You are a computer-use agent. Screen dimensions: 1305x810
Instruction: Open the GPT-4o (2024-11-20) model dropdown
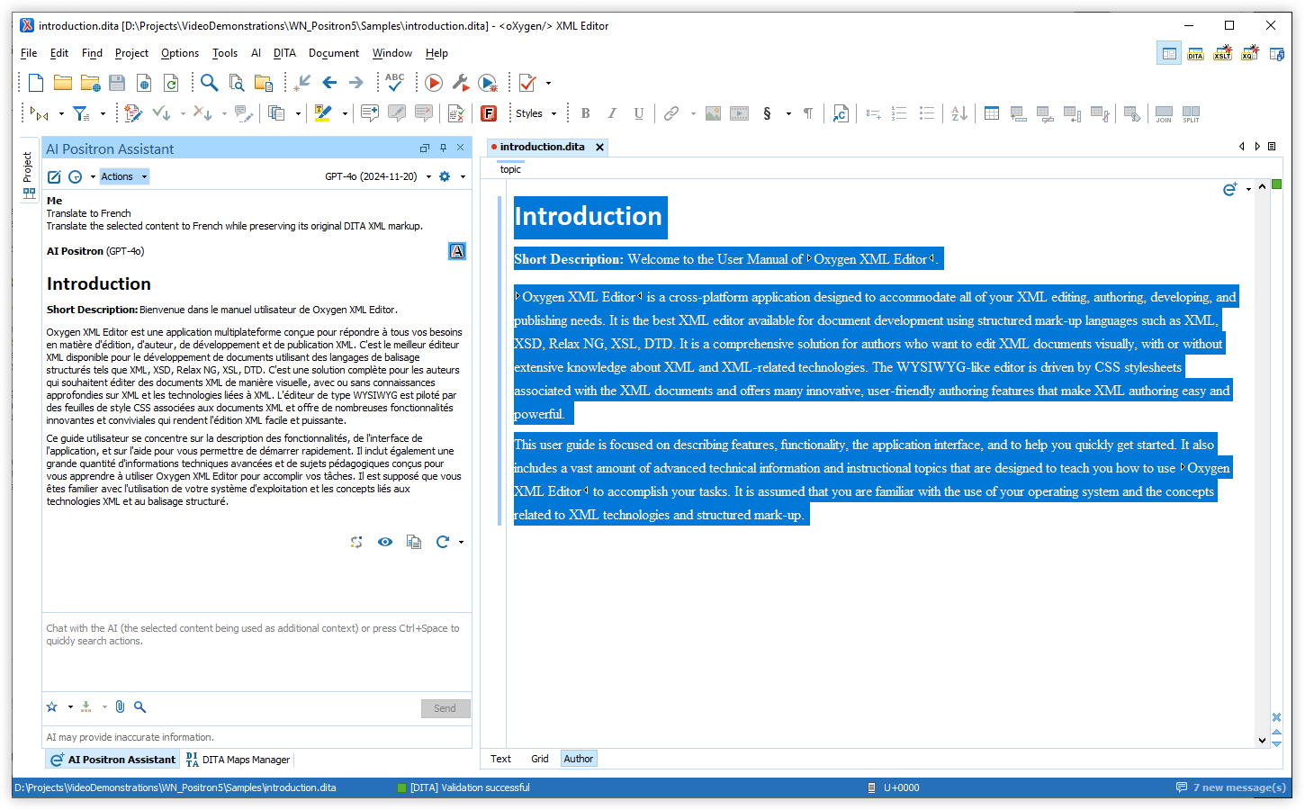tap(378, 176)
